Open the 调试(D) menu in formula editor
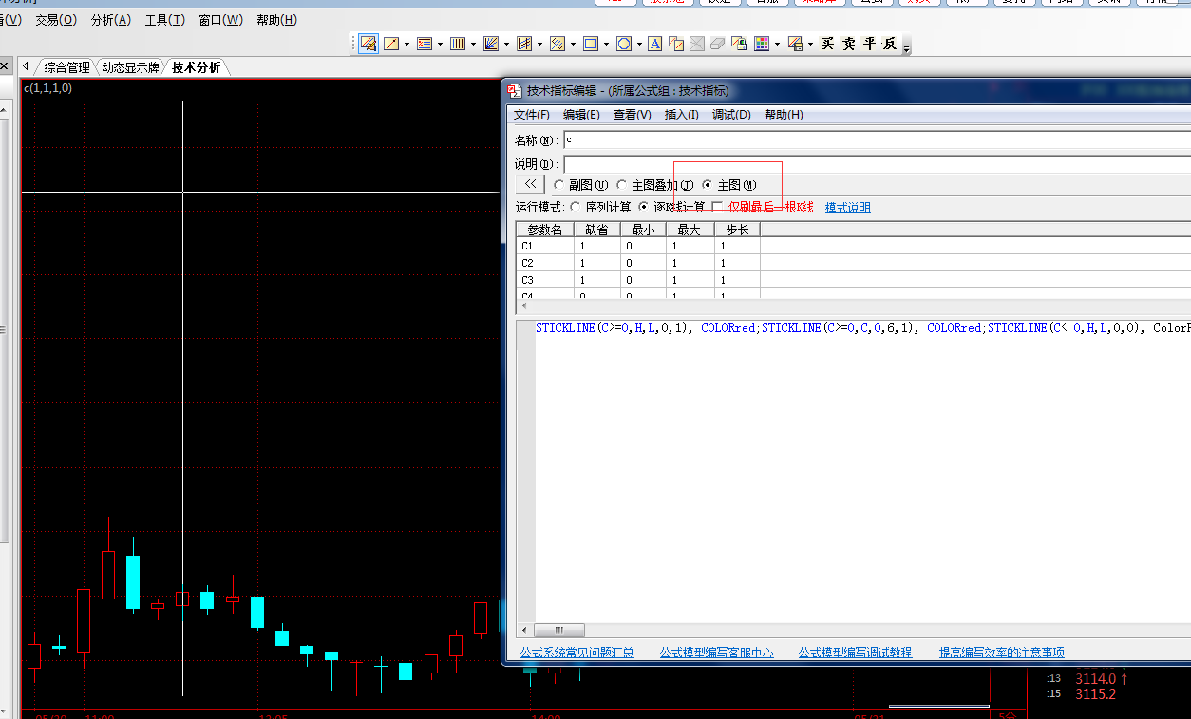The width and height of the screenshot is (1191, 719). [730, 115]
